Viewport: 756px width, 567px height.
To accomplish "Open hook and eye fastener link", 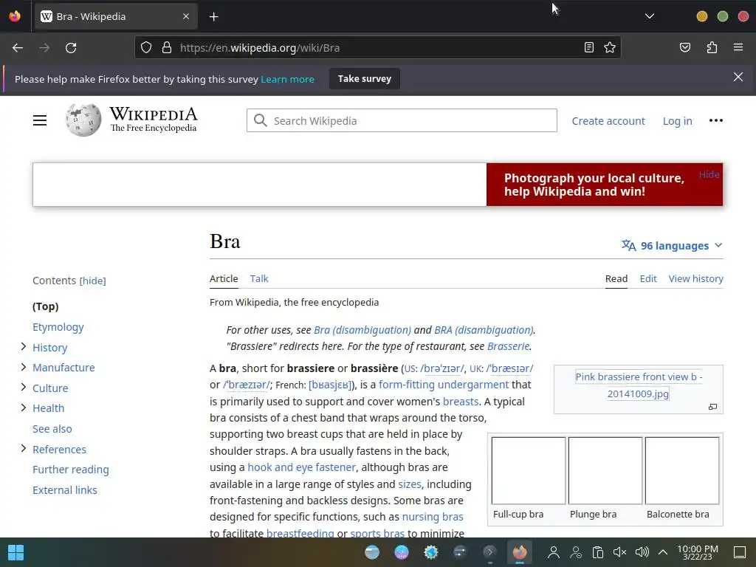I will click(301, 467).
